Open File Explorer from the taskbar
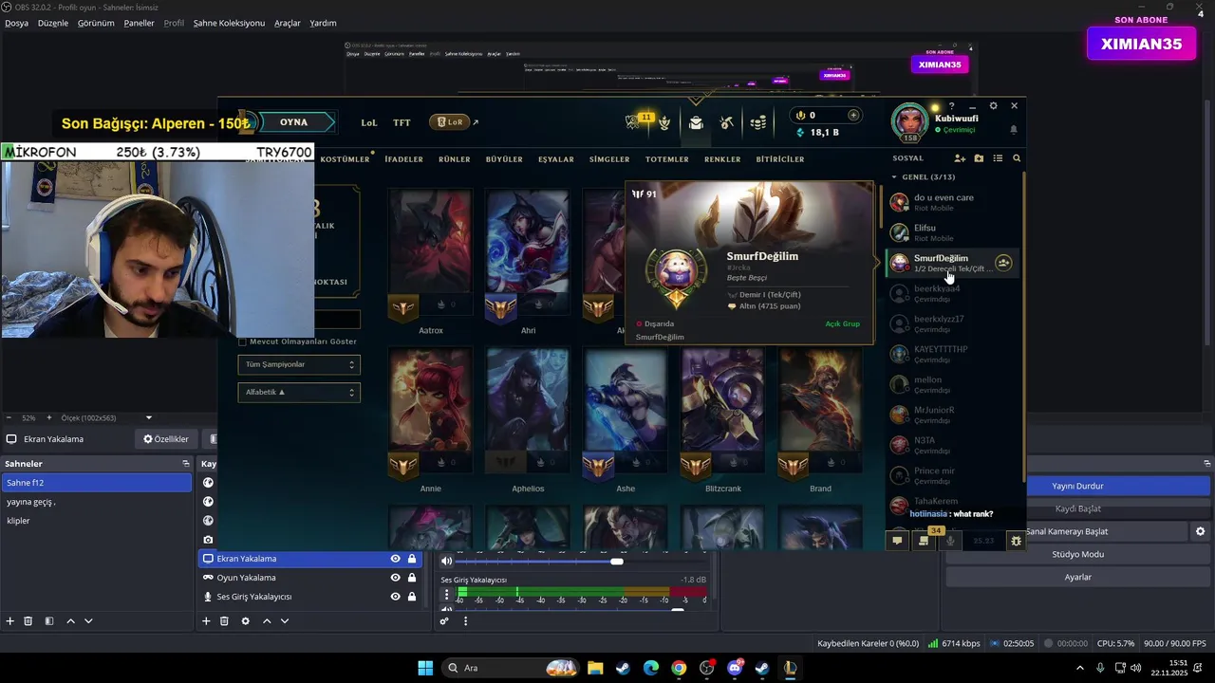 (594, 668)
